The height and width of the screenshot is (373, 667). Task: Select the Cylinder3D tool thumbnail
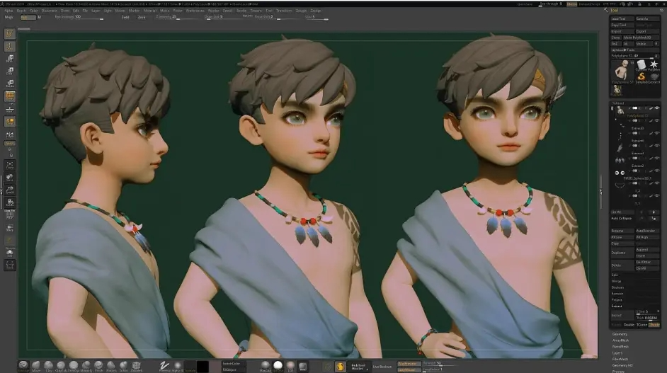point(641,64)
